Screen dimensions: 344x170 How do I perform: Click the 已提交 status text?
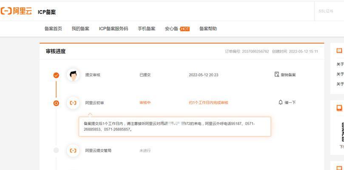click(145, 75)
